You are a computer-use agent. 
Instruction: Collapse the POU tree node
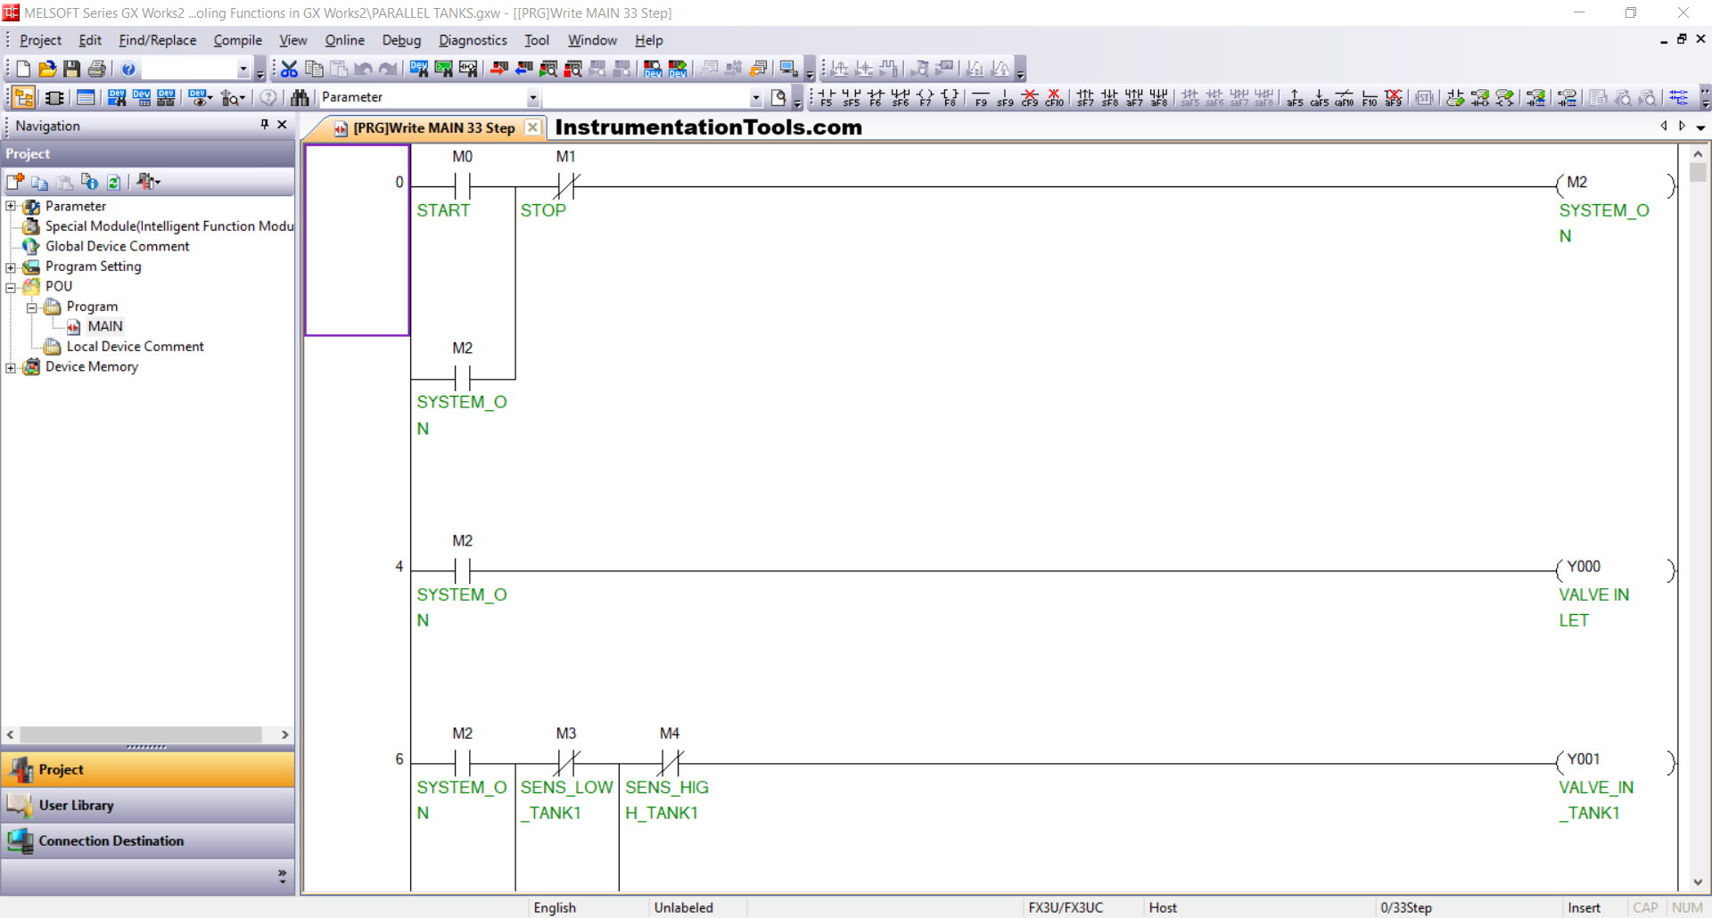[x=11, y=287]
